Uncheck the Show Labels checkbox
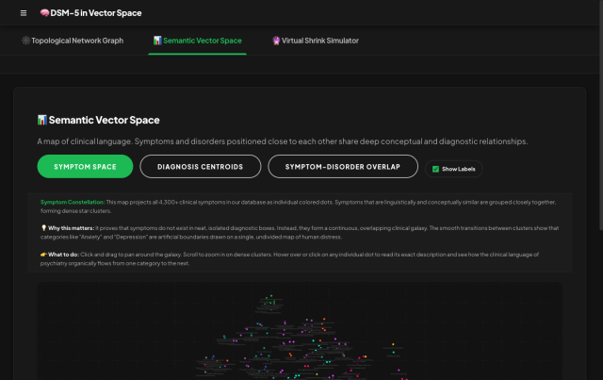The image size is (603, 380). click(435, 169)
